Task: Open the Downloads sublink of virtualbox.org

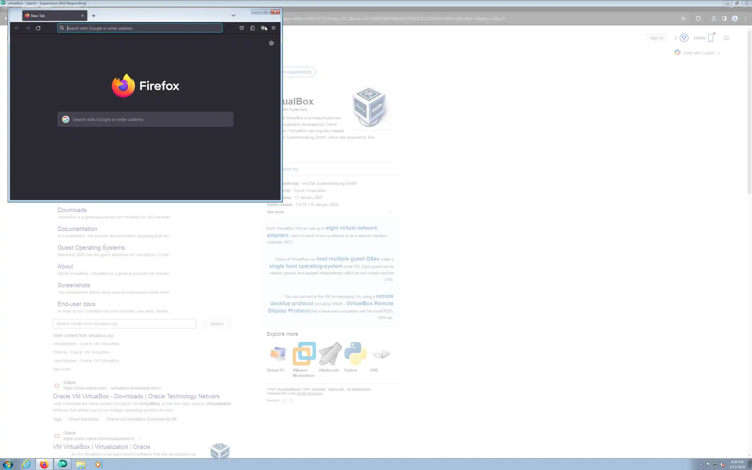Action: [72, 210]
